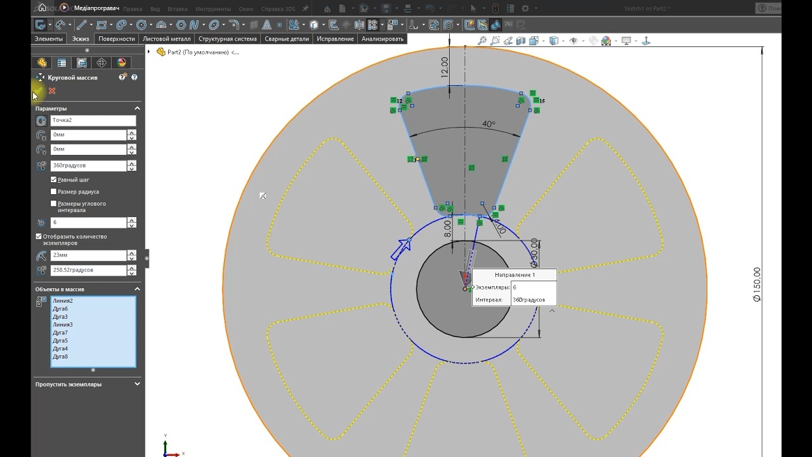Screen dimensions: 812x457
Task: Open the FeatureManager design tree tab
Action: [x=42, y=63]
